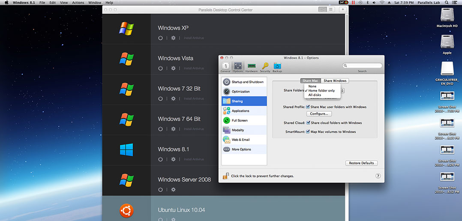Toggle Share cloud folders with Windows
The height and width of the screenshot is (221, 462).
pyautogui.click(x=308, y=123)
